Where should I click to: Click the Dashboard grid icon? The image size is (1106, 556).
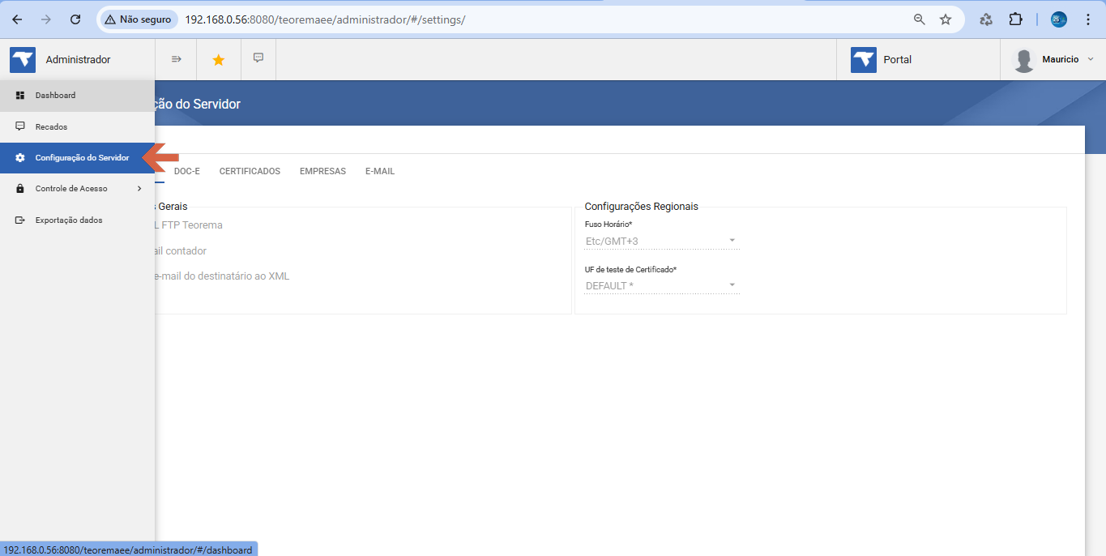coord(20,96)
